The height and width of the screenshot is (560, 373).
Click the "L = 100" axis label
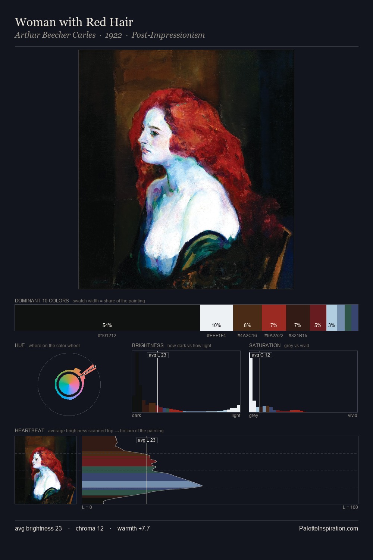click(350, 507)
